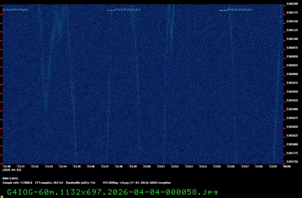
Task: Select the 5366025 frequency label
Action: pyautogui.click(x=292, y=65)
